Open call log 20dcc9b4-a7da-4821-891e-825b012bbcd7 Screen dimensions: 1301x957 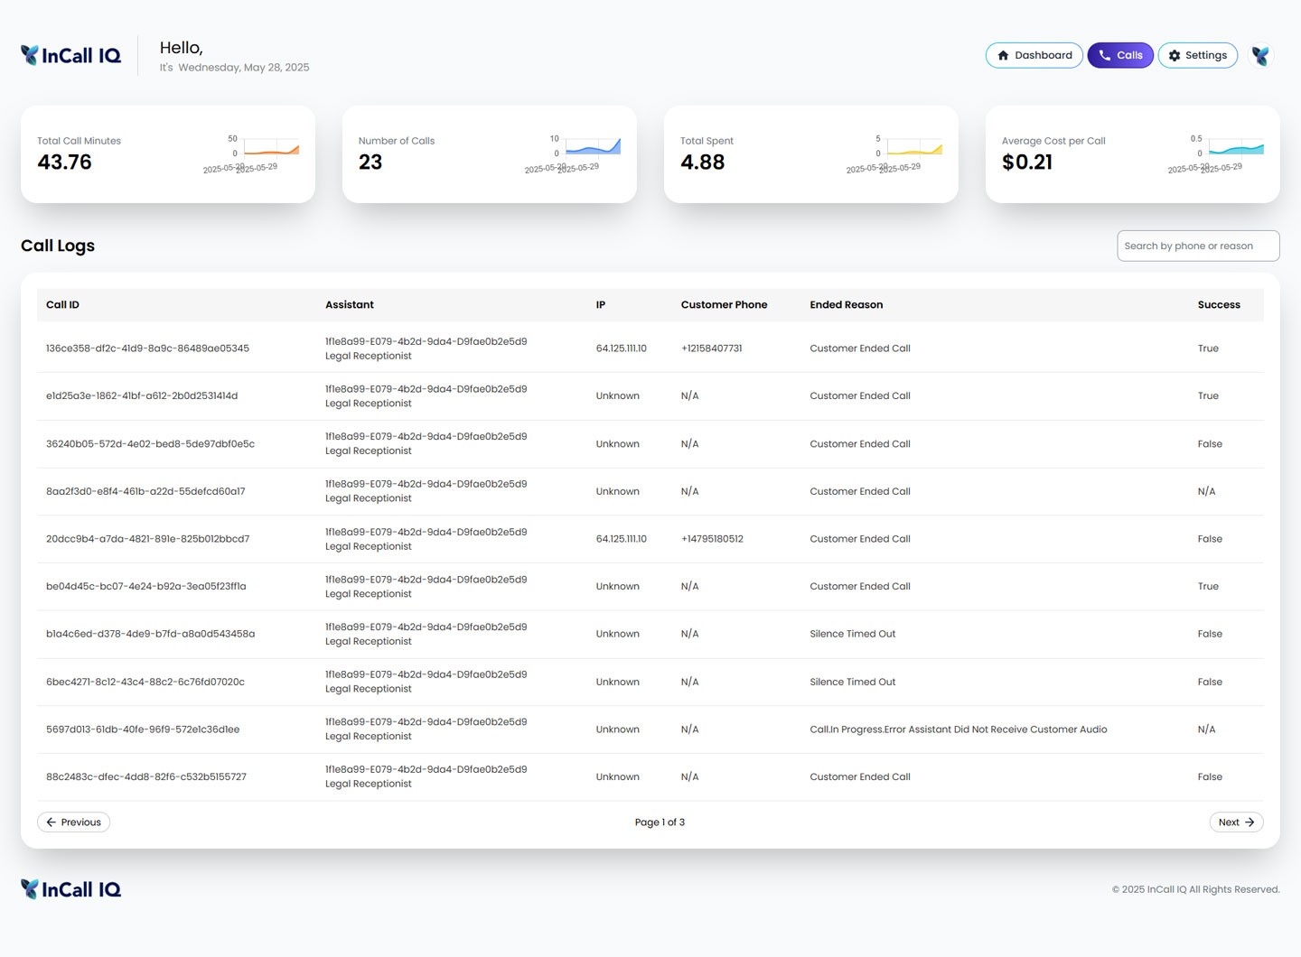(x=147, y=539)
